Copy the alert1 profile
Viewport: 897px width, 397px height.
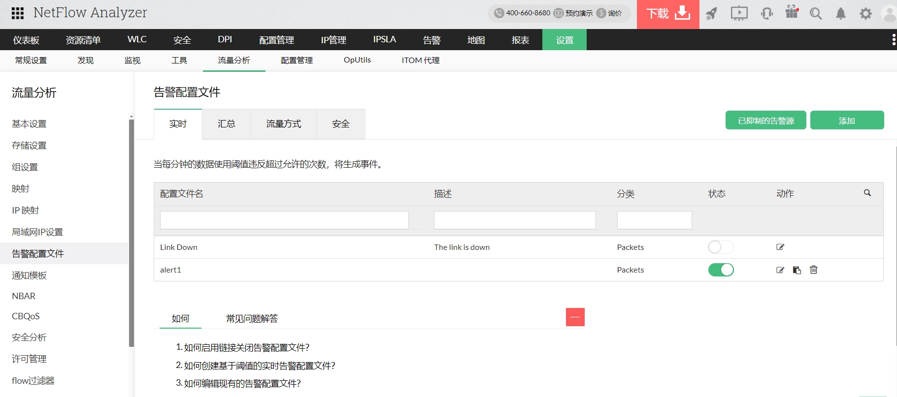pyautogui.click(x=797, y=270)
